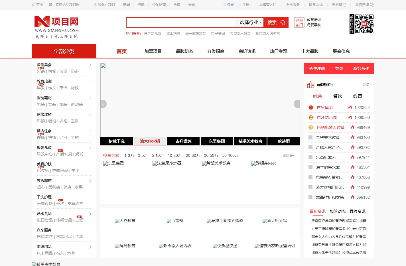The height and width of the screenshot is (266, 406).
Task: Click the WeChat icon beside 微信咨询
Action: tap(372, 5)
